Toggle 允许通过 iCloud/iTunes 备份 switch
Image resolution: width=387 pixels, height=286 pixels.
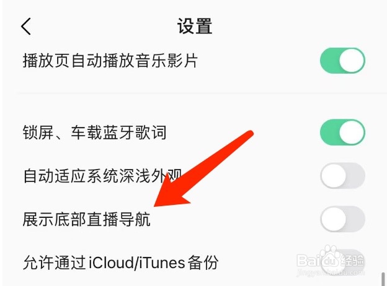342,262
